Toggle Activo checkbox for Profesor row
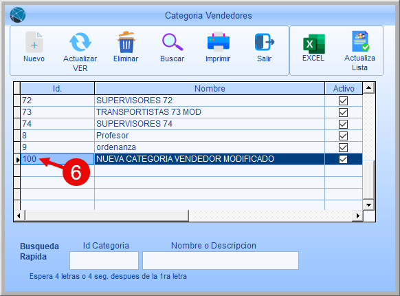The width and height of the screenshot is (400, 296). pyautogui.click(x=343, y=136)
